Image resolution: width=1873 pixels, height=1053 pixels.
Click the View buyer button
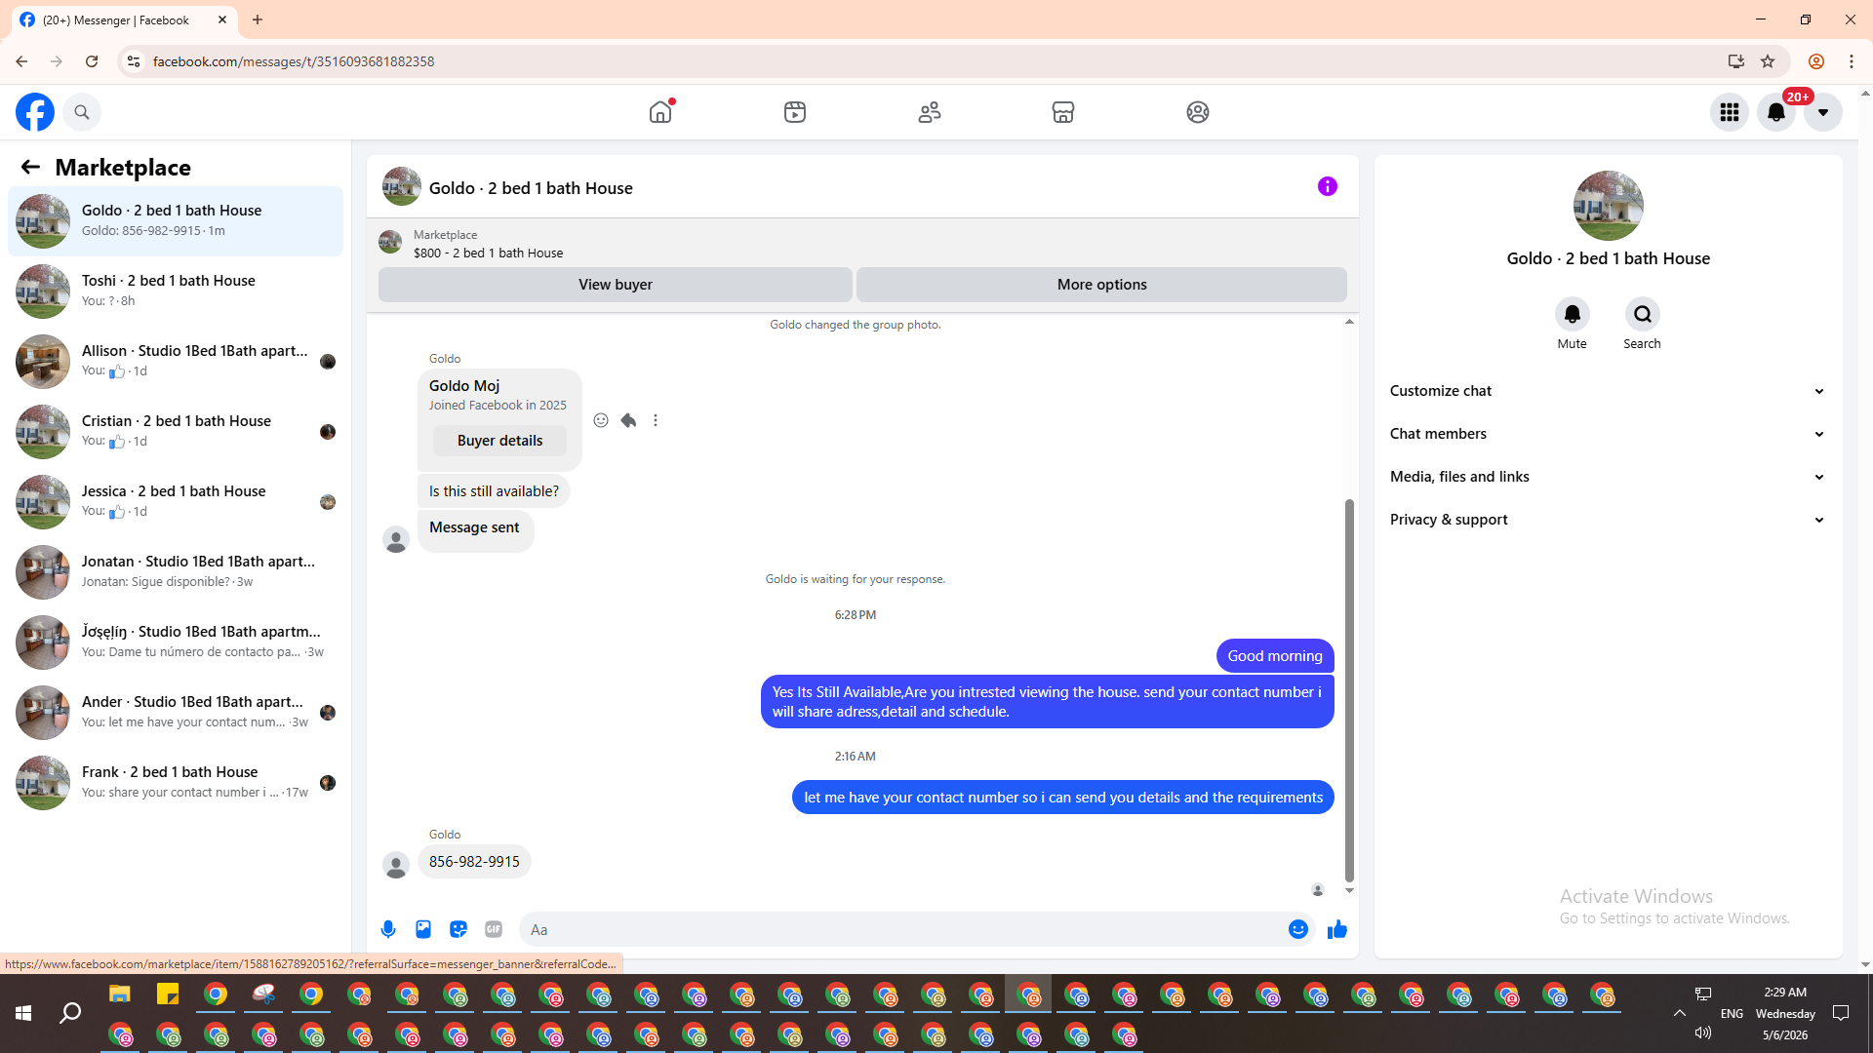pyautogui.click(x=616, y=285)
